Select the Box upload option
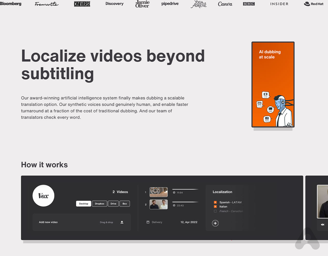The width and height of the screenshot is (328, 256). point(125,204)
